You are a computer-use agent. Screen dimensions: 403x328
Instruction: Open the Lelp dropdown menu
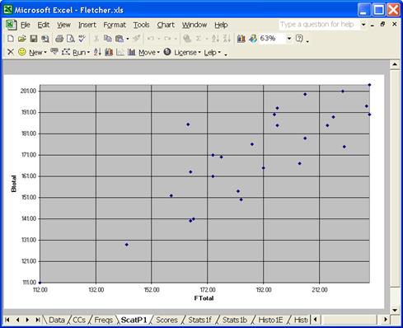point(212,52)
